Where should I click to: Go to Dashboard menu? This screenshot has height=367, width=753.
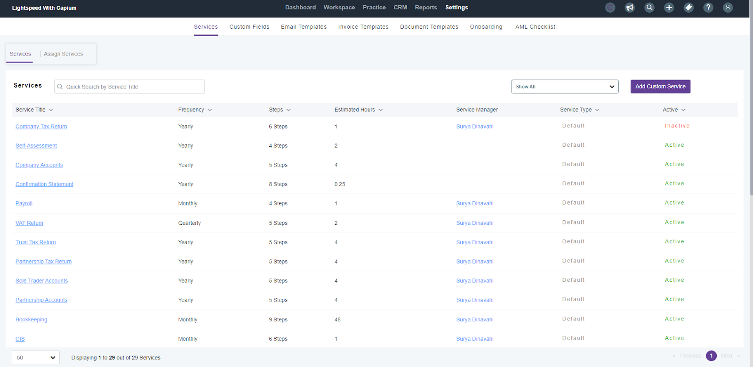(300, 8)
